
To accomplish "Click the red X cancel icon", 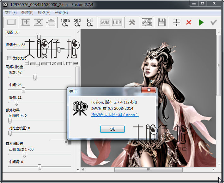I will 189,22.
